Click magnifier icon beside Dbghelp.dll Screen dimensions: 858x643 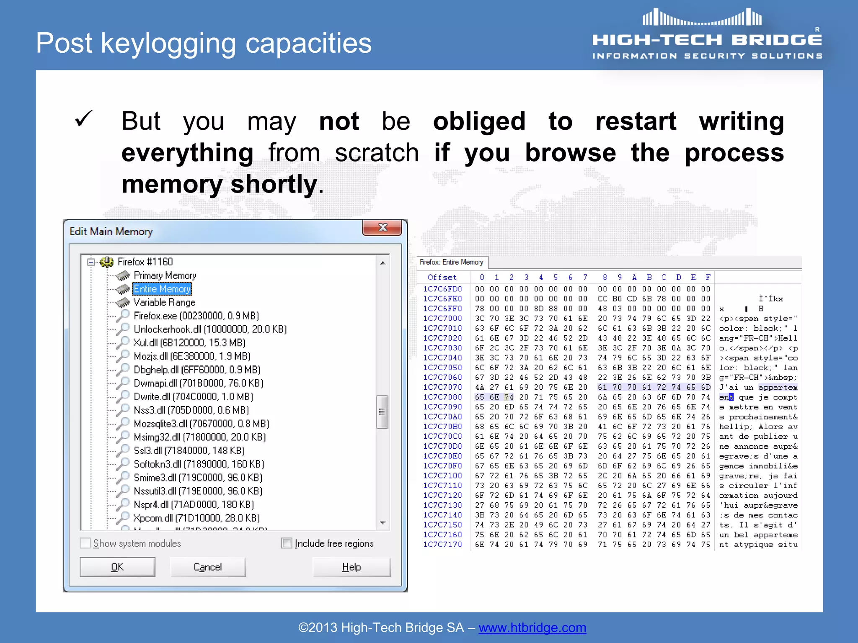(123, 369)
